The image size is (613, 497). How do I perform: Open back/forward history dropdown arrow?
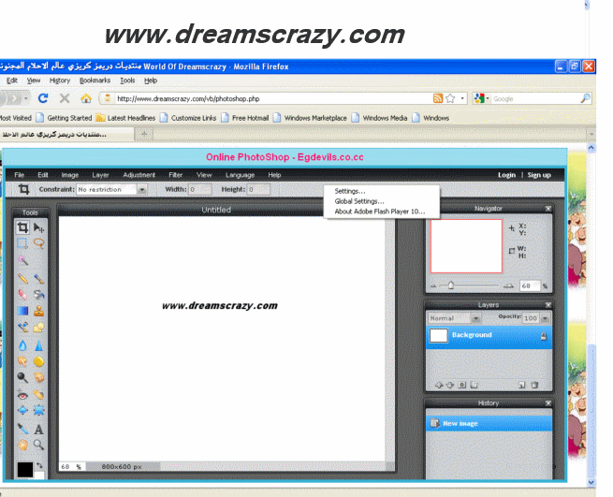[x=26, y=98]
